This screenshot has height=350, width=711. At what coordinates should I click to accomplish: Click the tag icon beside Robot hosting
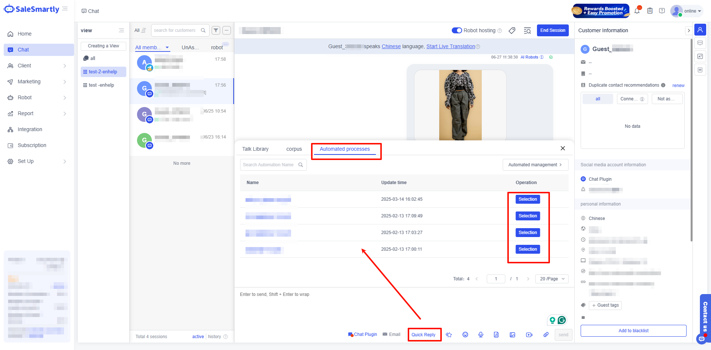512,30
